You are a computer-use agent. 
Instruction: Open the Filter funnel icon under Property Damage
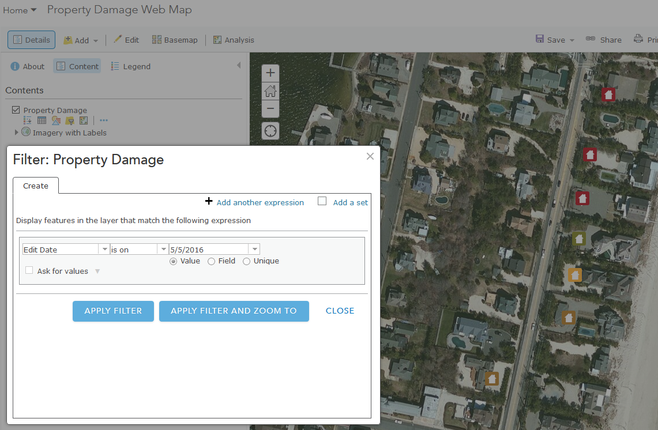[70, 121]
